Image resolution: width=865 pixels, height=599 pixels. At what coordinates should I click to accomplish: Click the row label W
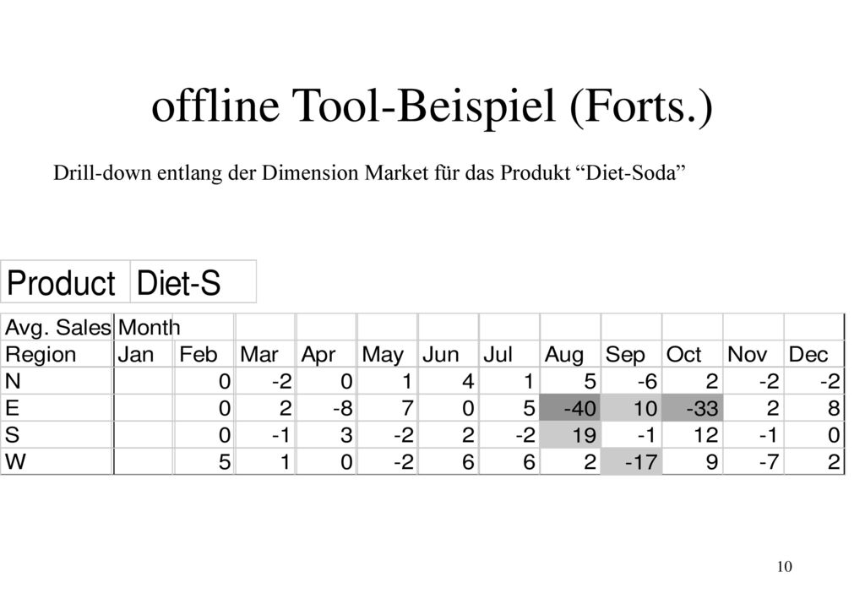pyautogui.click(x=57, y=461)
